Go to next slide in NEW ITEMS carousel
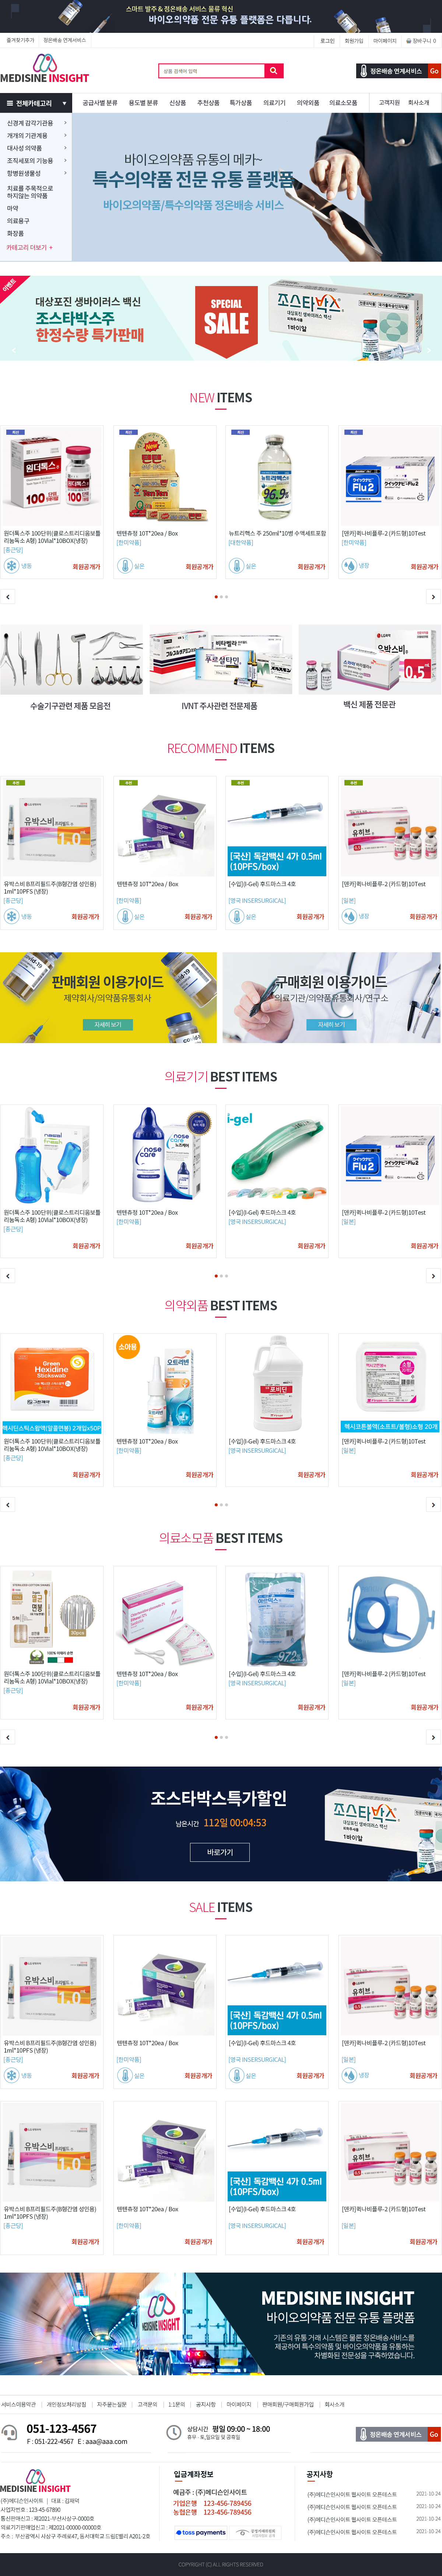Viewport: 442px width, 2576px height. tap(433, 597)
